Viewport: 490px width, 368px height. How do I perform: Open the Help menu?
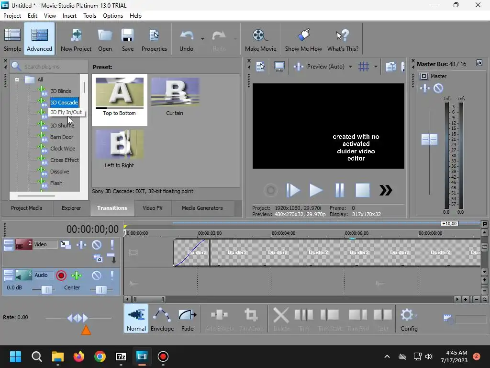[x=135, y=16]
